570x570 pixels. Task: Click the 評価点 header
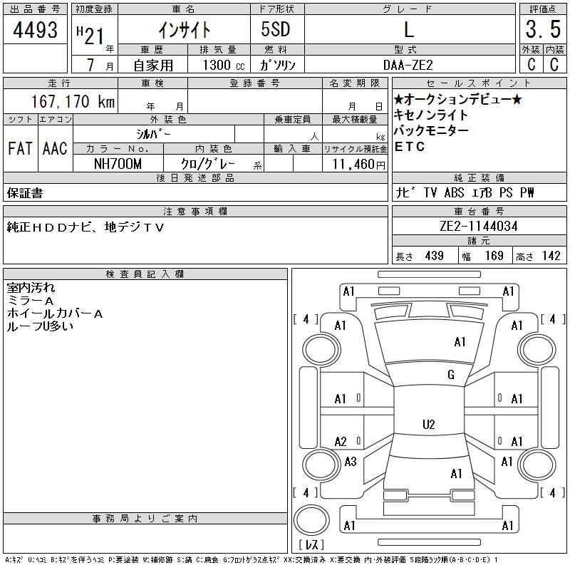pos(543,9)
